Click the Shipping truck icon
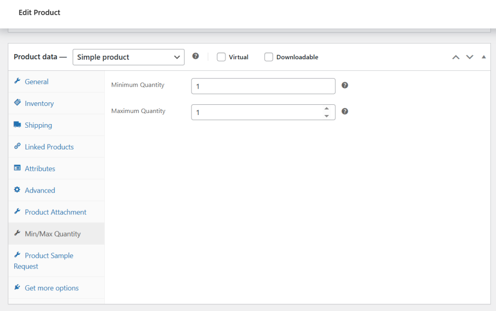Screen dimensions: 496x311 click(x=17, y=125)
